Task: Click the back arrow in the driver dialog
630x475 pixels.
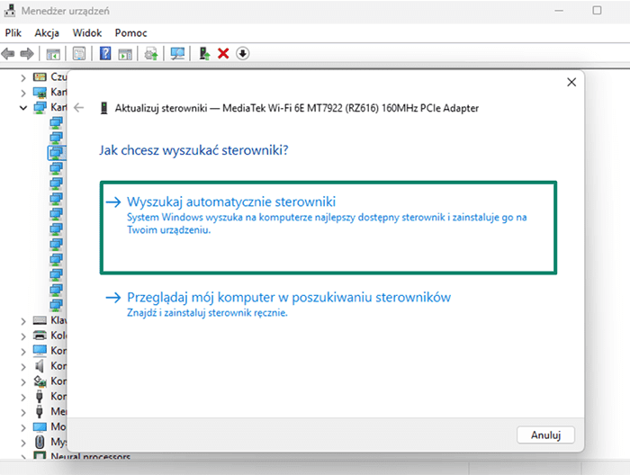Action: (x=79, y=108)
